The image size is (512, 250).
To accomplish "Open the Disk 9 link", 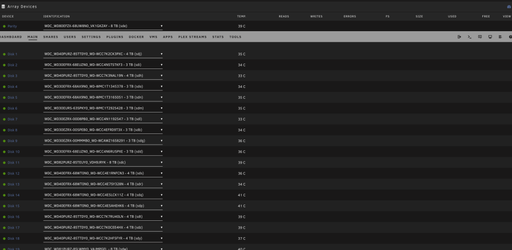I will pos(12,141).
